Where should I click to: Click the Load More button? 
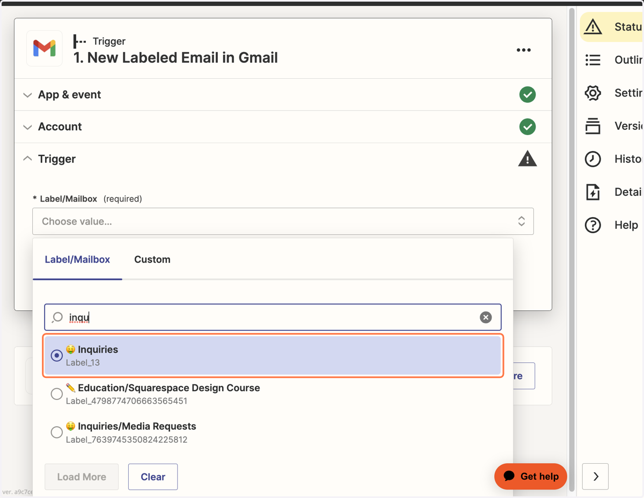[x=82, y=477]
